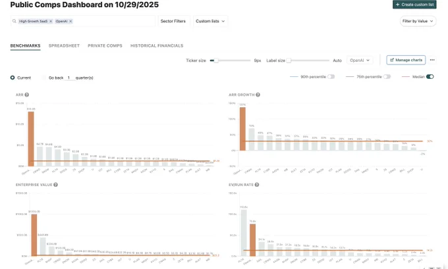The height and width of the screenshot is (269, 448).
Task: Select the Go back quarter(s) radio option
Action: pyautogui.click(x=43, y=78)
